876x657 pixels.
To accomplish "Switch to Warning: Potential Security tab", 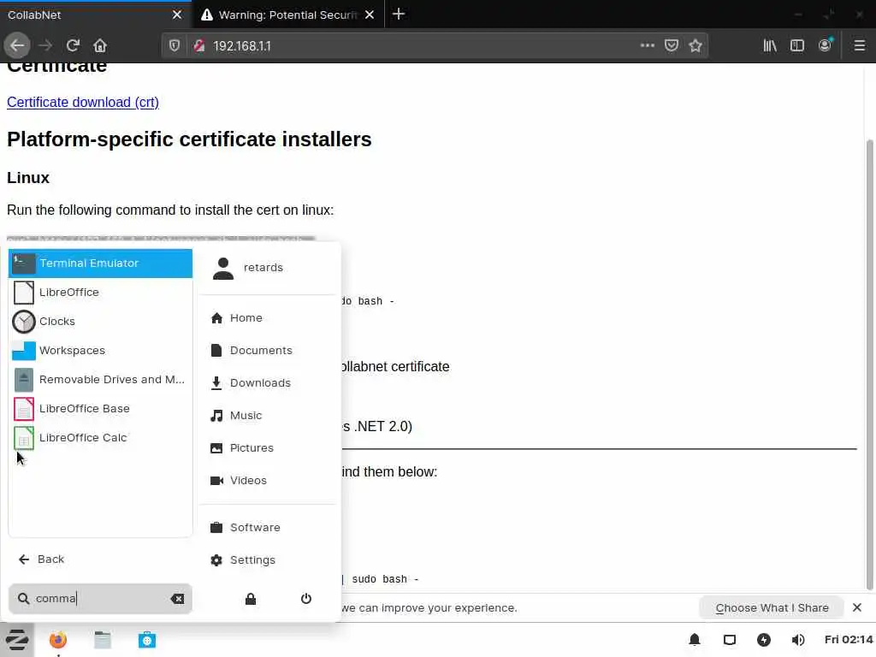I will 288,15.
